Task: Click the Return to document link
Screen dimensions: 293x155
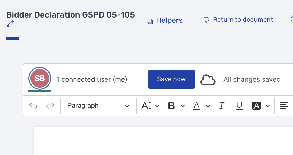Action: 238,20
